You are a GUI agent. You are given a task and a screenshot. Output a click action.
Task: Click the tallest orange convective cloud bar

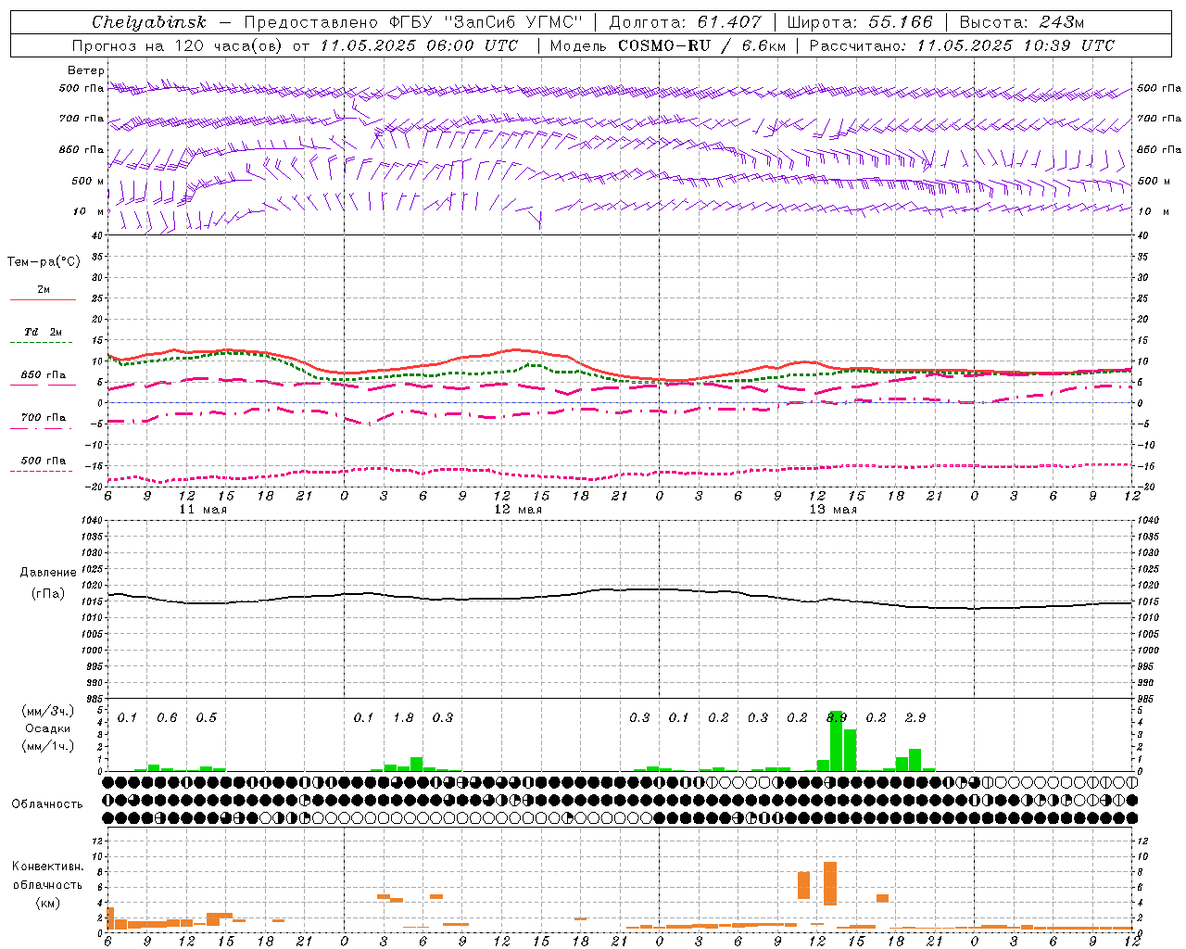830,883
